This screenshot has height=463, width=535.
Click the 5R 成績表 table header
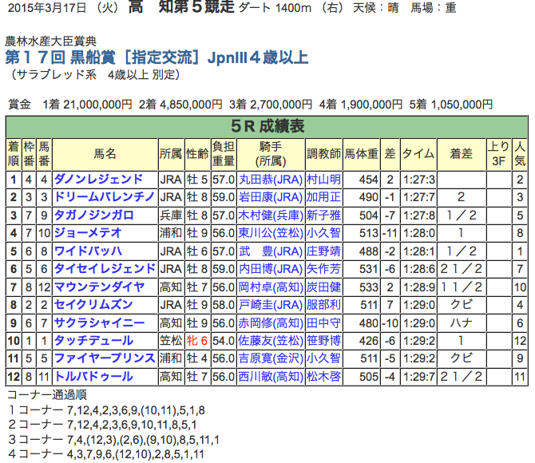click(267, 126)
